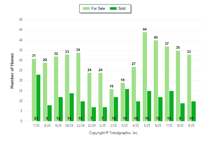Click the For Sale legend color swatch
Image resolution: width=210 pixels, height=141 pixels.
[87, 8]
